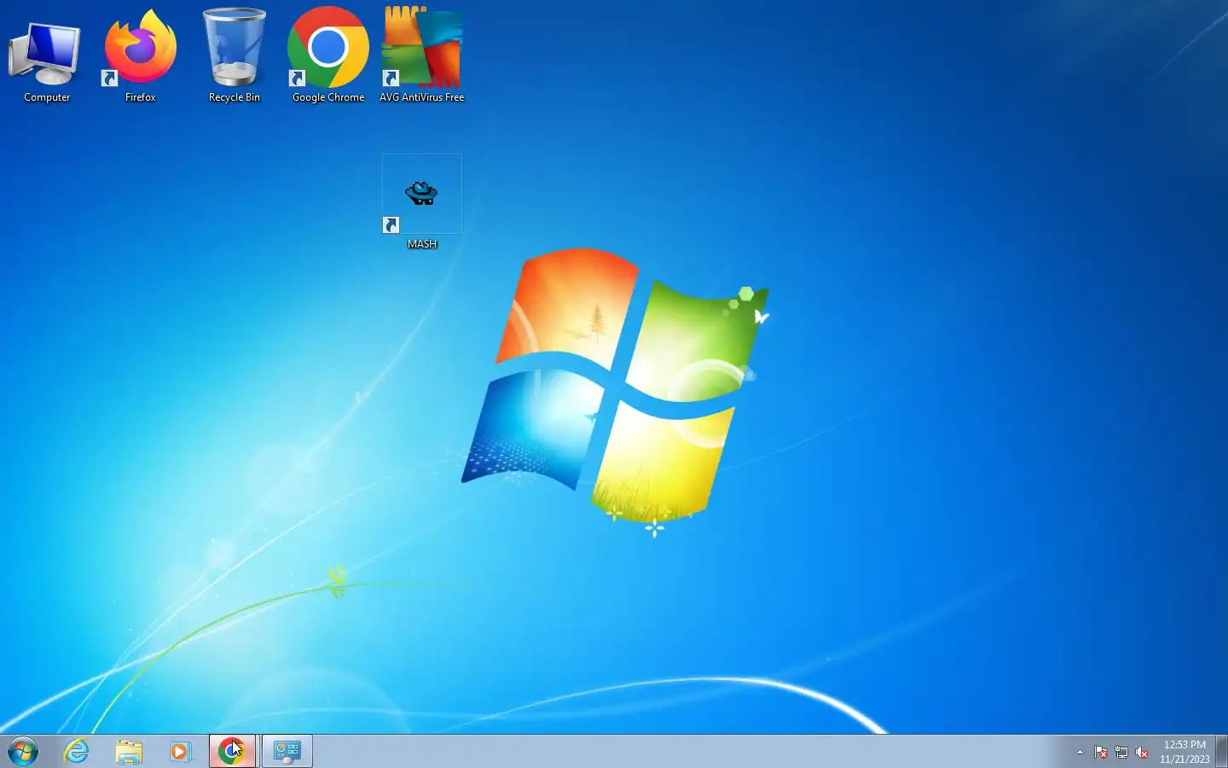Select the Firefox desktop shortcut
The height and width of the screenshot is (768, 1228).
coord(140,55)
